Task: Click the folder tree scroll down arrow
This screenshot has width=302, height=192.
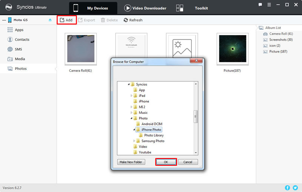Action: (x=196, y=153)
